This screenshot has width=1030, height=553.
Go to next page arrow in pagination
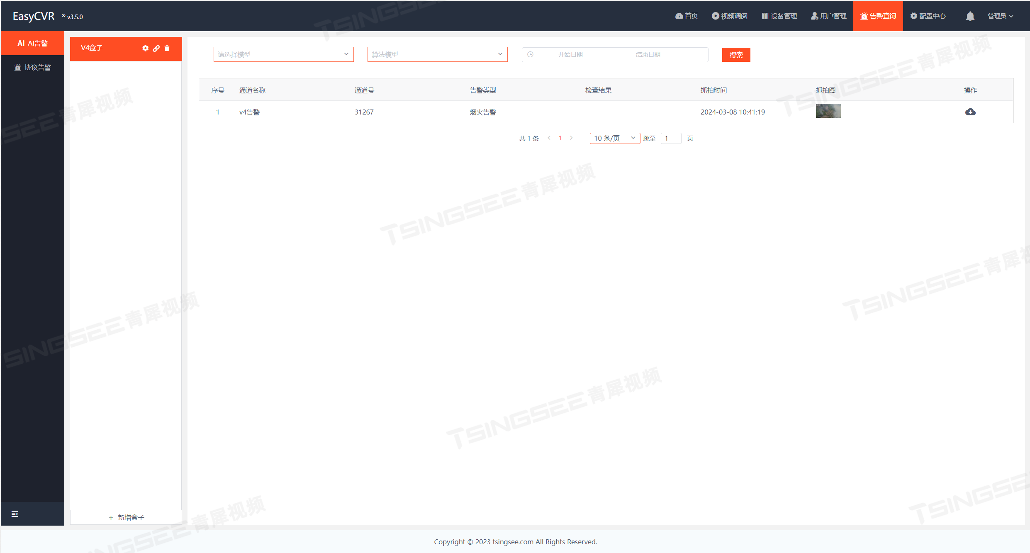(571, 138)
